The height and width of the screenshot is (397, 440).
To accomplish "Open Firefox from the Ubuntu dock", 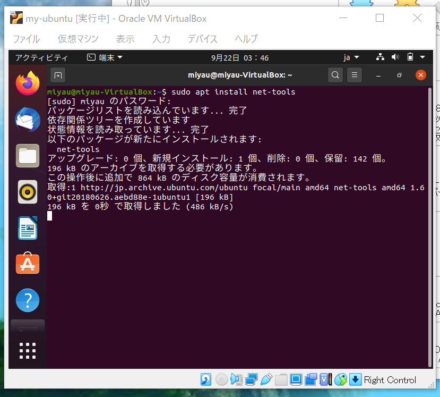I will tap(28, 83).
